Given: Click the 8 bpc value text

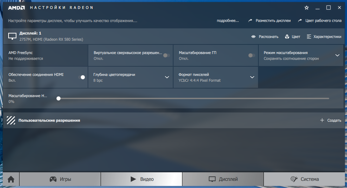Looking at the screenshot, I should click(x=98, y=80).
